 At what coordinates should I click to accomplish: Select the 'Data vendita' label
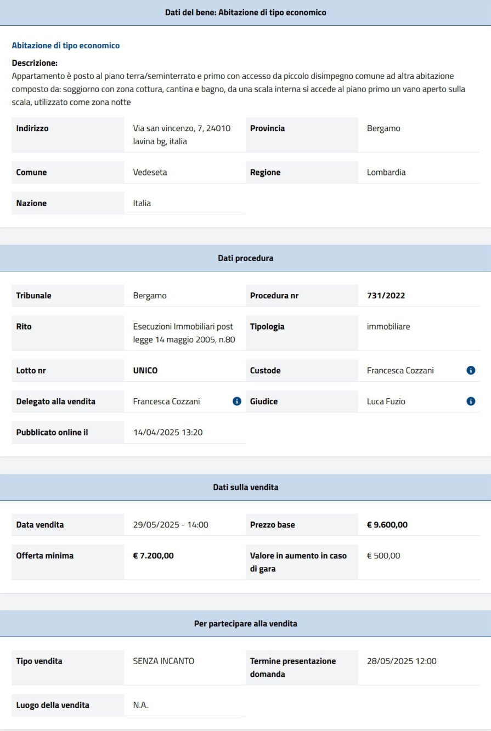pos(40,525)
